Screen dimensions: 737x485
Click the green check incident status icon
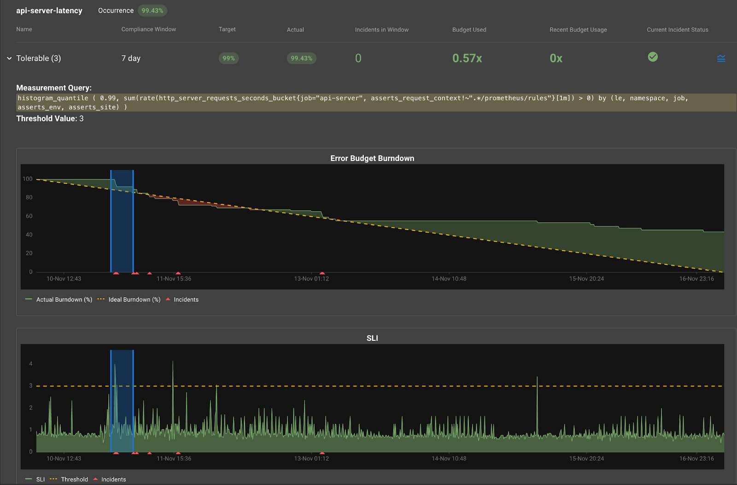pos(653,57)
